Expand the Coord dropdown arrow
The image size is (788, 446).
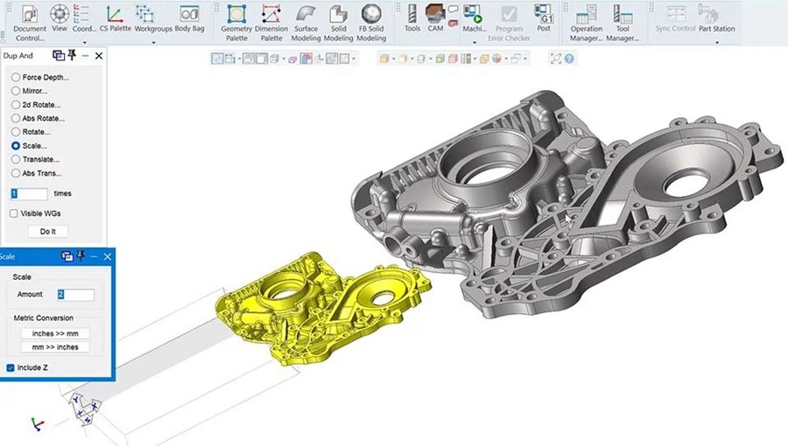click(x=84, y=43)
